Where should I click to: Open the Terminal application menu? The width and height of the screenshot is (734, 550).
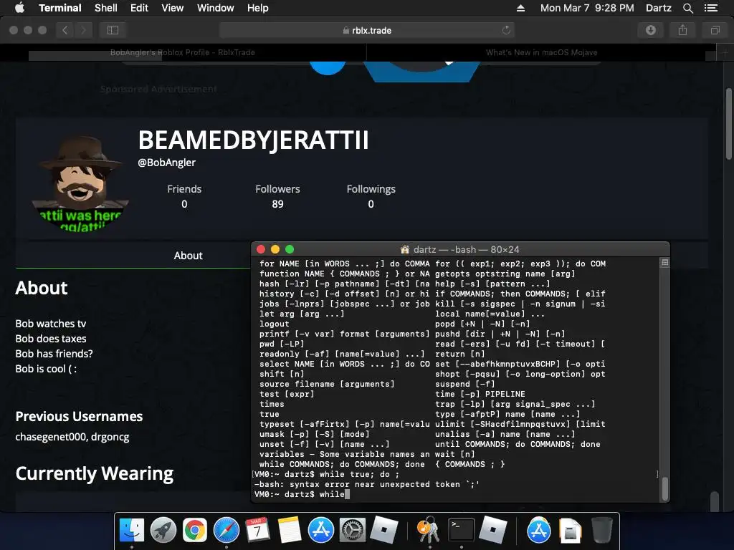pos(60,8)
